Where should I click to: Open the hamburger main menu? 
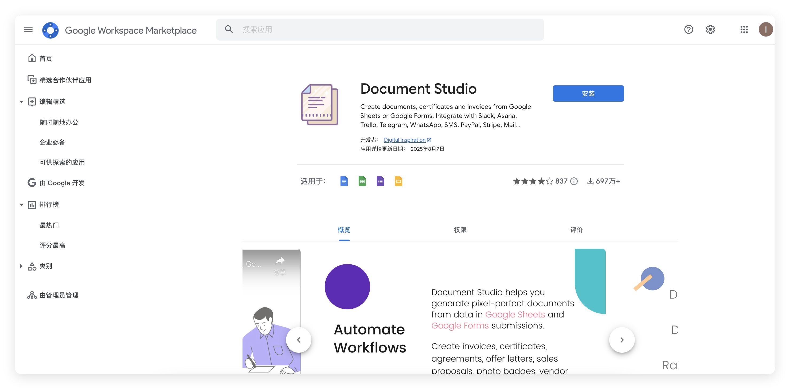tap(28, 29)
